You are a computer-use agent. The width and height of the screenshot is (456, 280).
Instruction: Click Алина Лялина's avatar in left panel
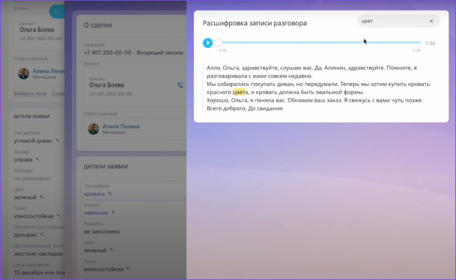click(x=24, y=74)
